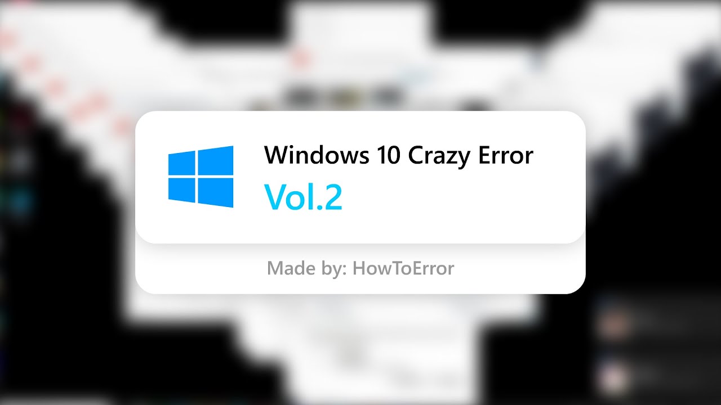Click the "HowToError" author name
The width and height of the screenshot is (721, 405).
pyautogui.click(x=403, y=268)
